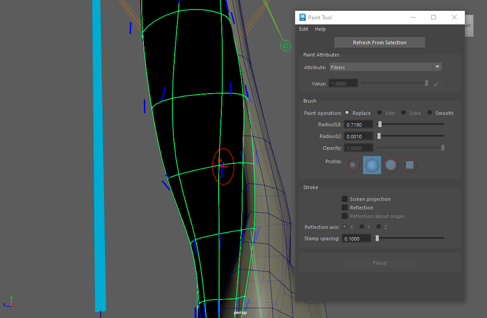
Task: Enable the Screen projection checkbox
Action: [x=345, y=199]
